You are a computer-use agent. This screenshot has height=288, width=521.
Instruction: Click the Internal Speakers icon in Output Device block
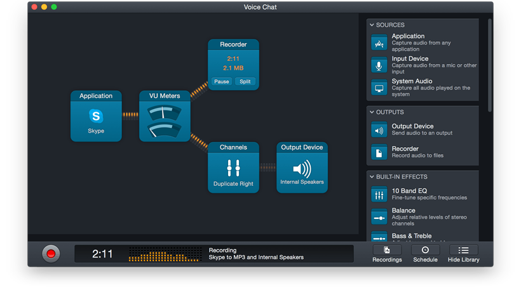(x=302, y=169)
